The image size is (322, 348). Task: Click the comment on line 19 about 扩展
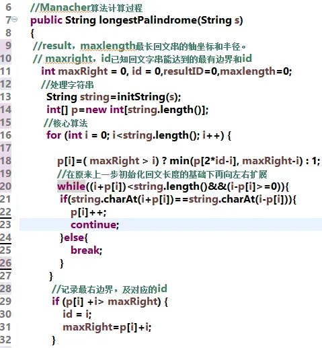coord(162,174)
